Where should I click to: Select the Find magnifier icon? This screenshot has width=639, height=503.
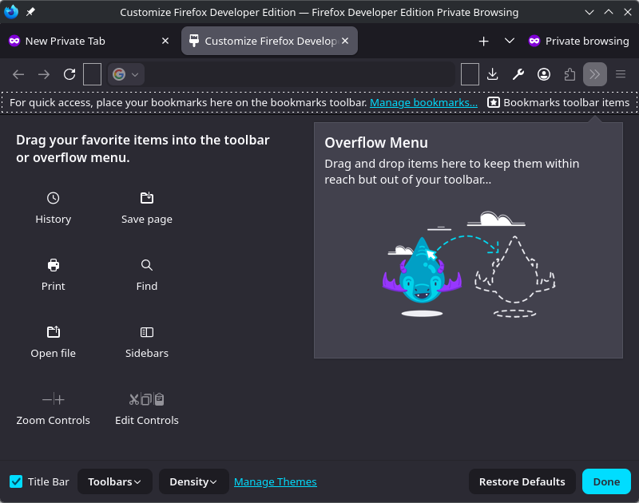[147, 265]
